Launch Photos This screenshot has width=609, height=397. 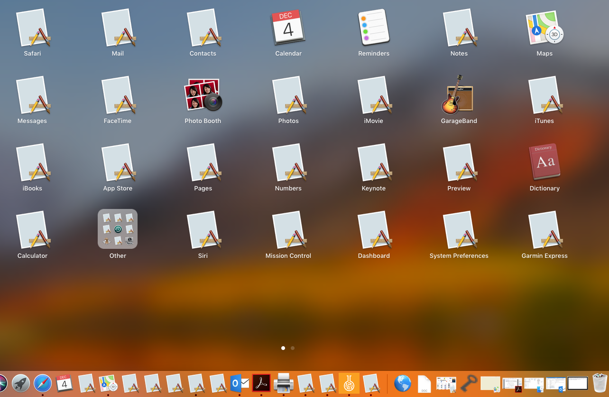(x=288, y=95)
